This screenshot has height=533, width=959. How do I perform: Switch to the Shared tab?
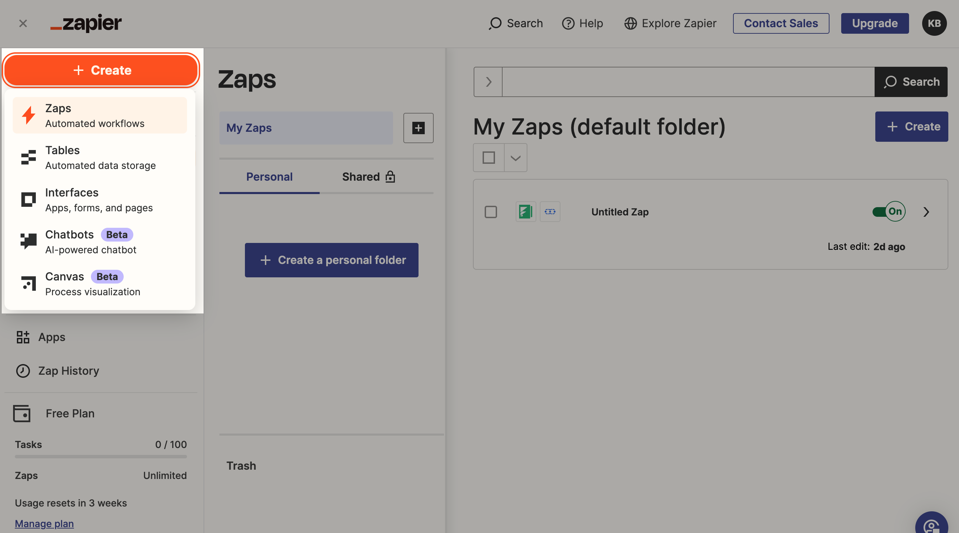tap(368, 177)
